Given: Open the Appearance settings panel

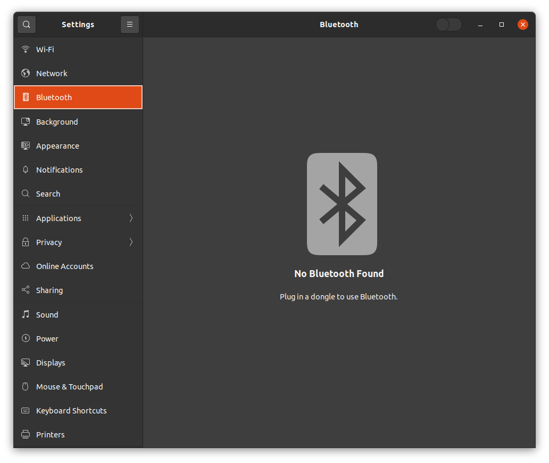Looking at the screenshot, I should (57, 146).
